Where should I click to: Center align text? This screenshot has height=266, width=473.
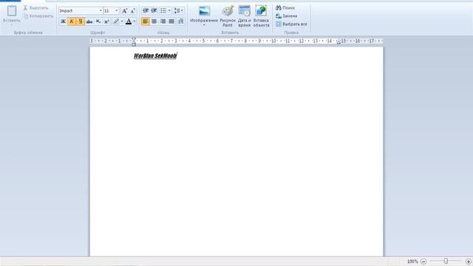(154, 21)
